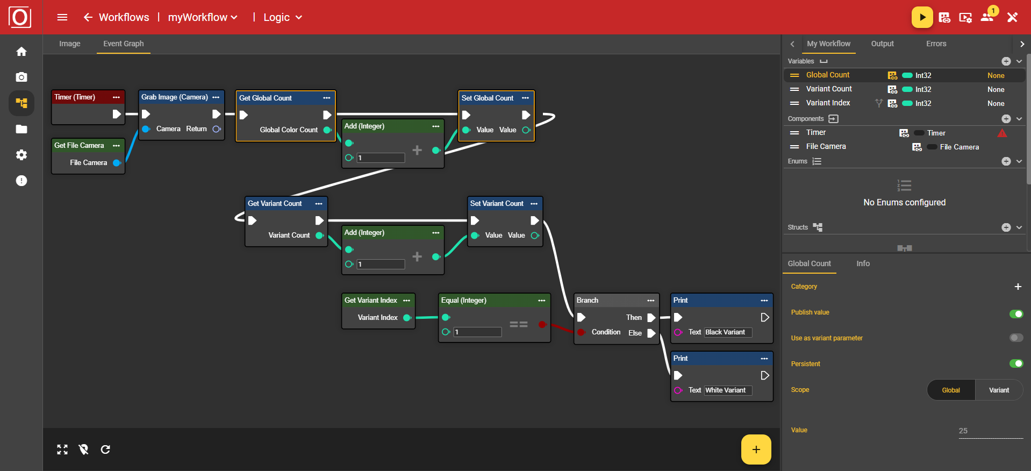The width and height of the screenshot is (1031, 471).
Task: Switch to the Image tab
Action: coord(70,44)
